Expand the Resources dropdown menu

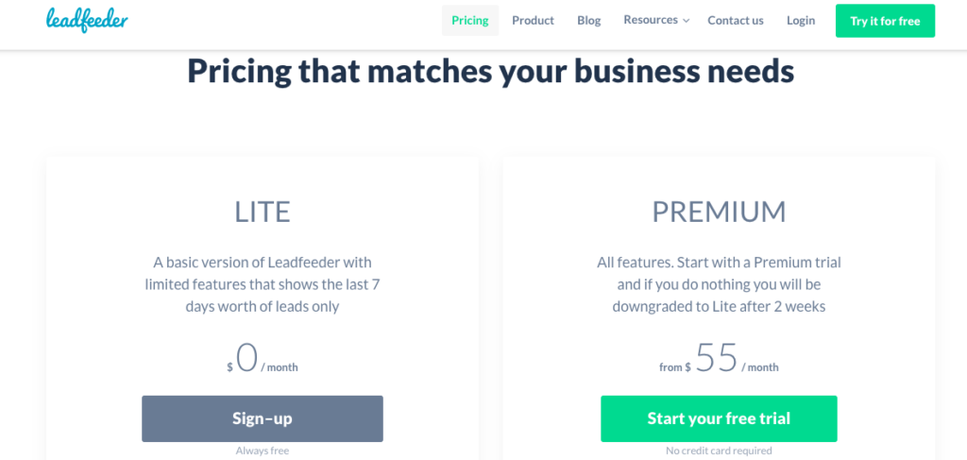pos(656,20)
